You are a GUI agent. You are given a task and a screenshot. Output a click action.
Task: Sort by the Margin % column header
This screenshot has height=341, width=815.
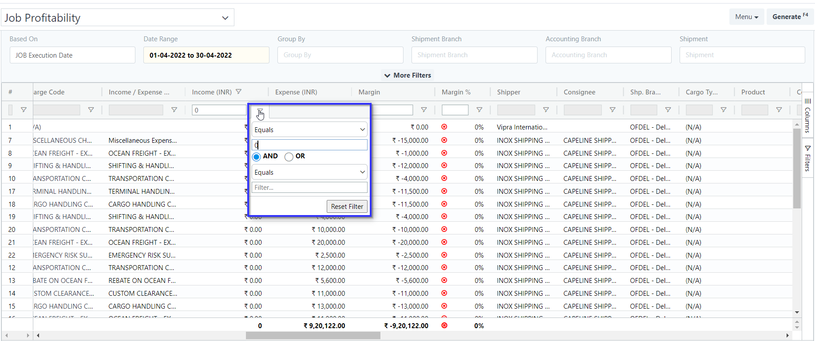click(x=456, y=92)
